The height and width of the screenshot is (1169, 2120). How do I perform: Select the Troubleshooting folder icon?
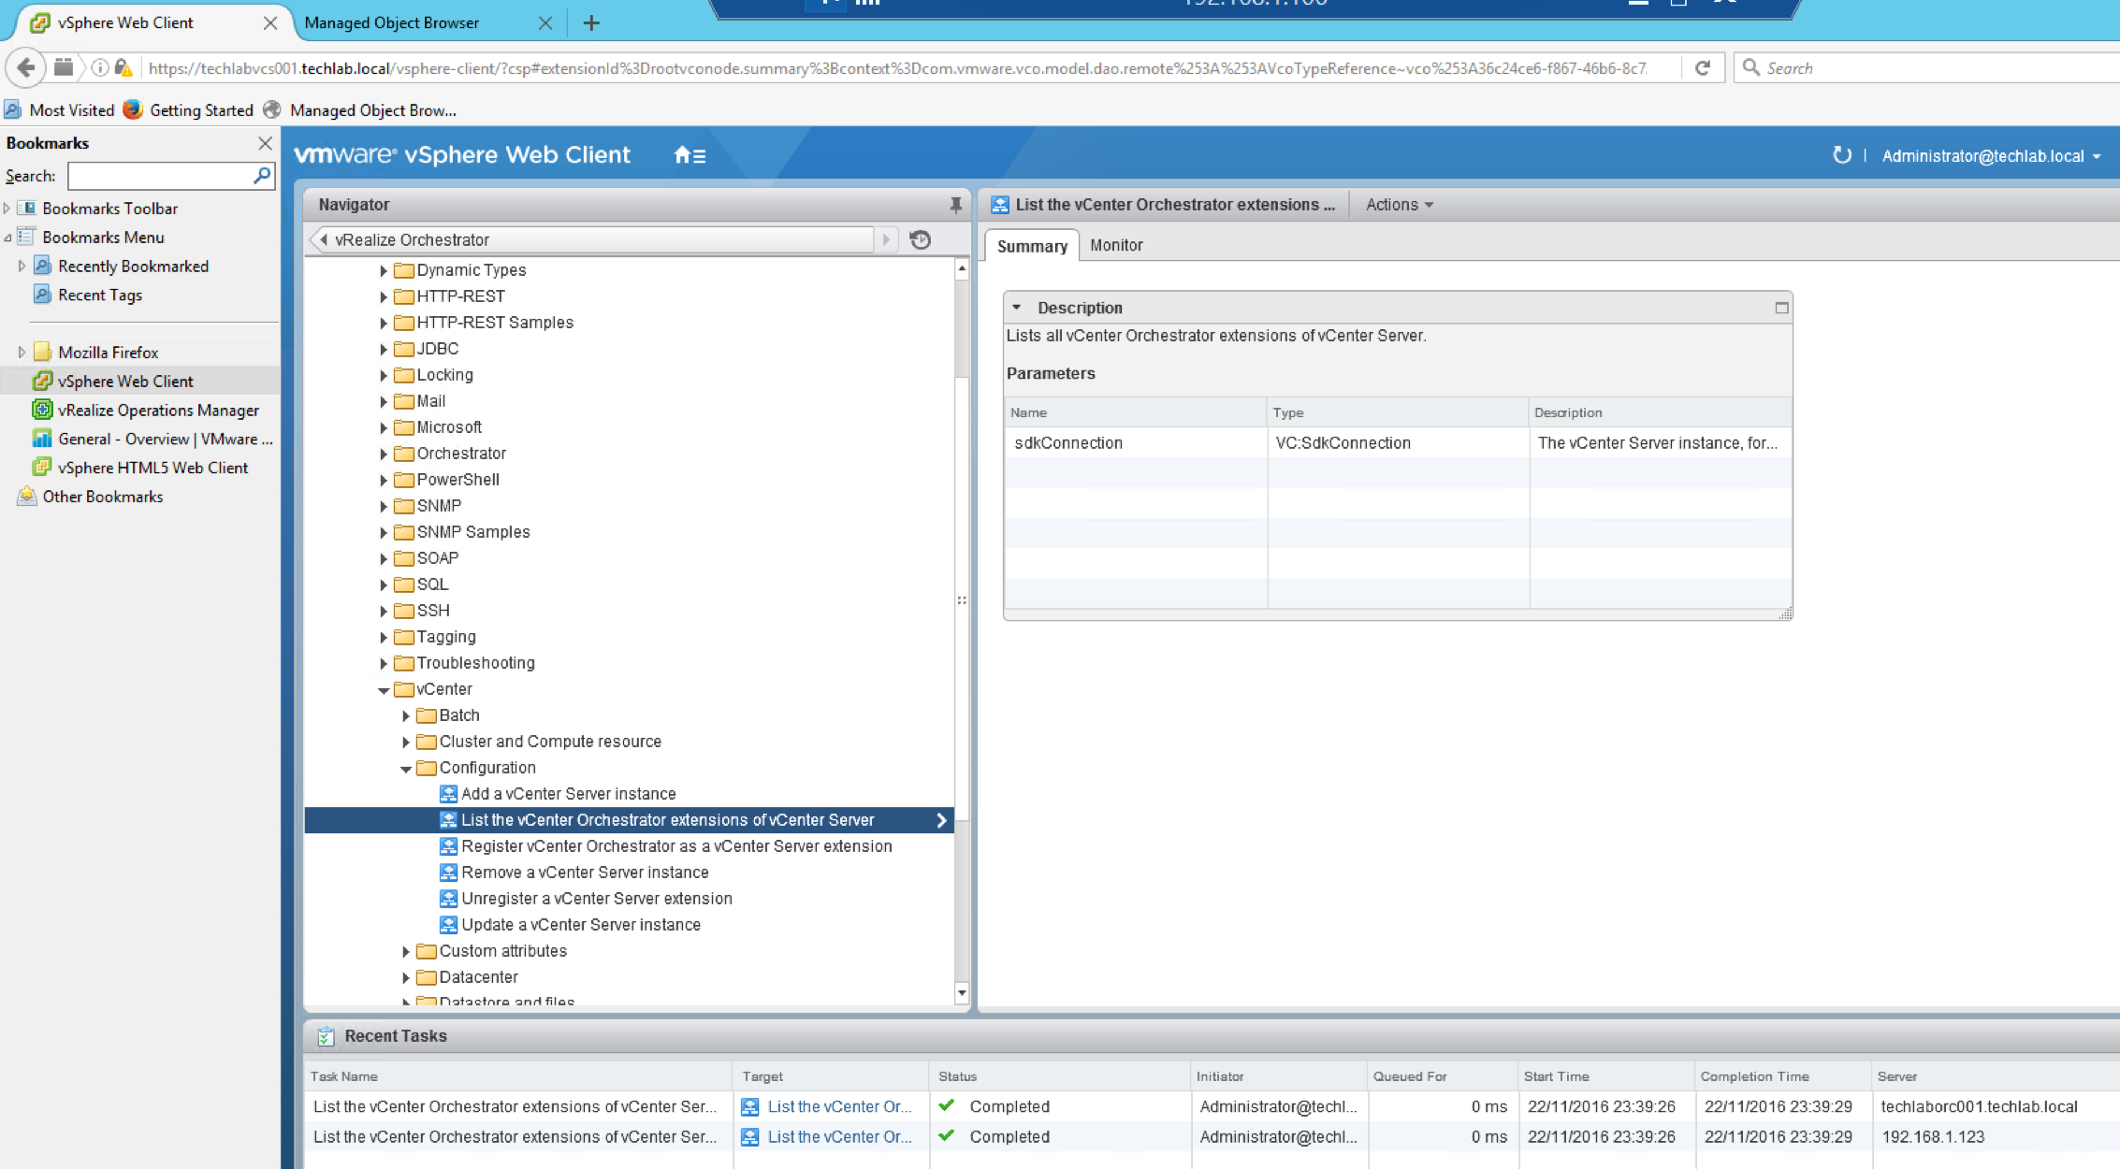(404, 663)
